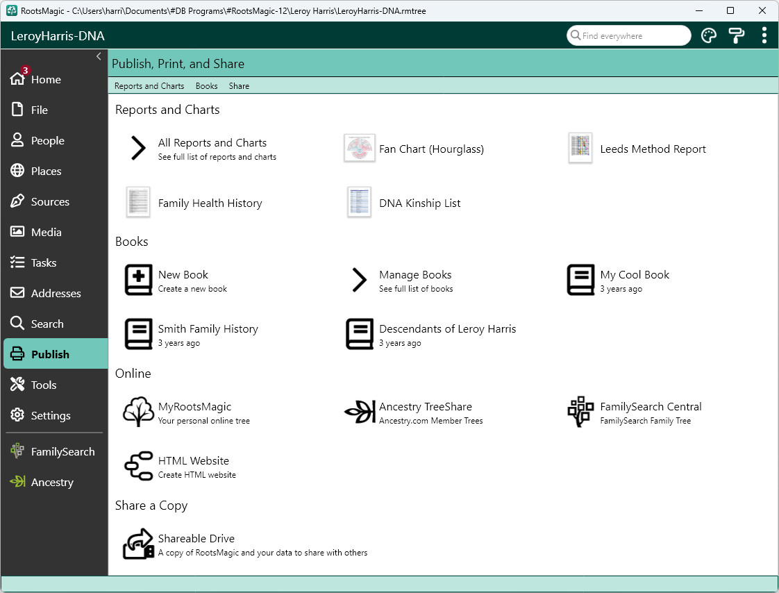779x593 pixels.
Task: Open Ancestry TreeShare
Action: point(413,412)
